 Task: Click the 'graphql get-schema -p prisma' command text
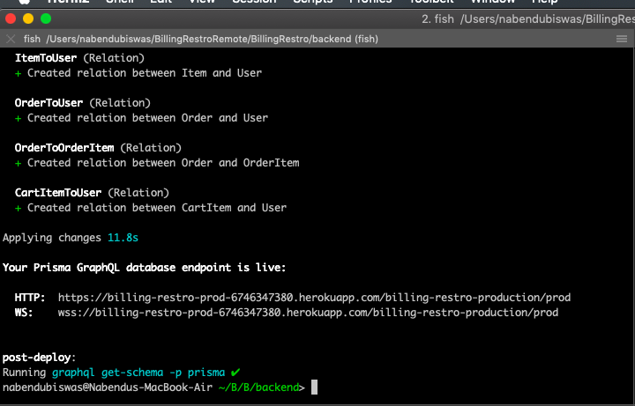[138, 373]
